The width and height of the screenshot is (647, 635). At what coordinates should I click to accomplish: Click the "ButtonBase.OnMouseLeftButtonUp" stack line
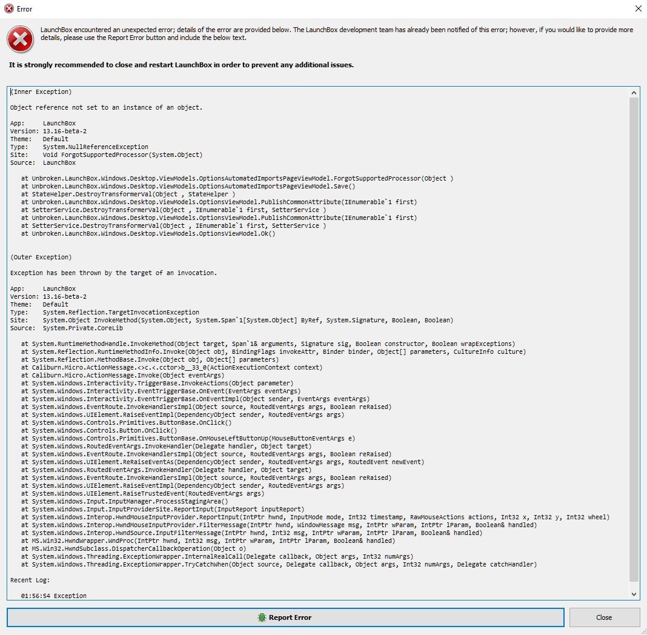[188, 438]
